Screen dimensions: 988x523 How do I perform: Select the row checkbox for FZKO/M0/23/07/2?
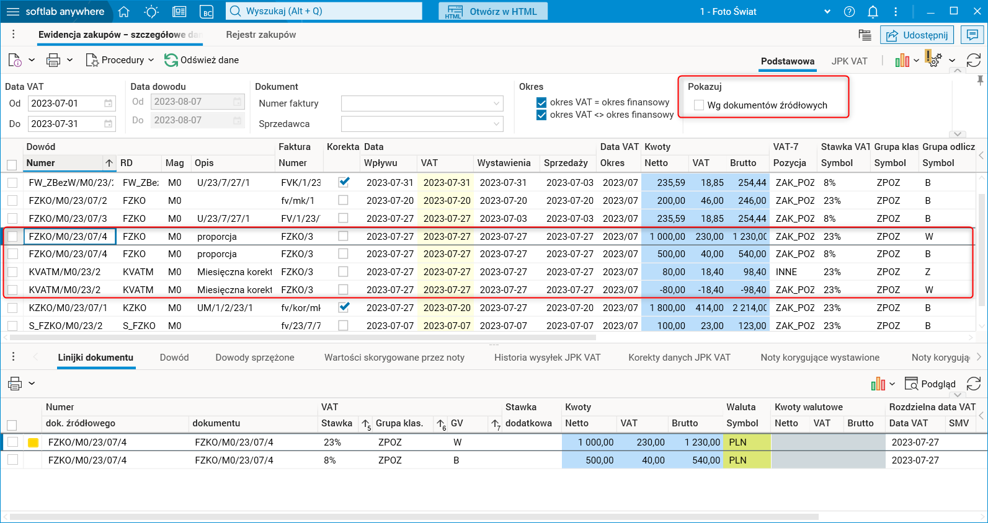point(12,201)
